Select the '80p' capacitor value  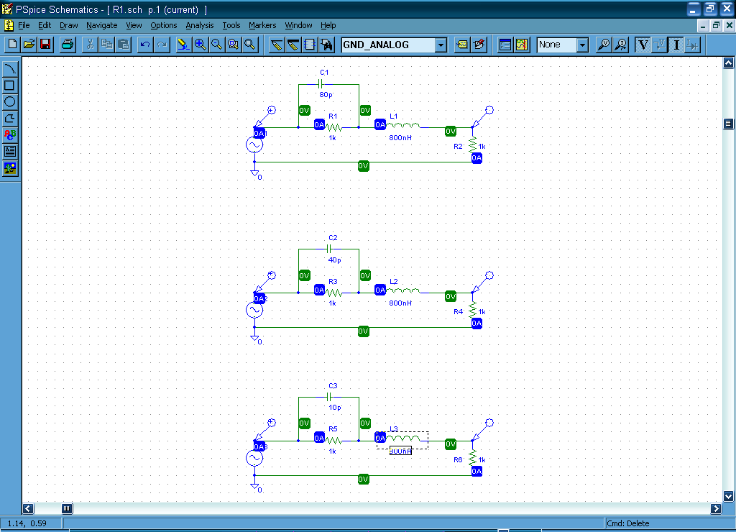click(x=326, y=94)
